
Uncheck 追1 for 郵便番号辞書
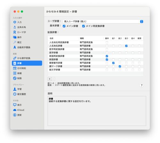[x=113, y=63]
